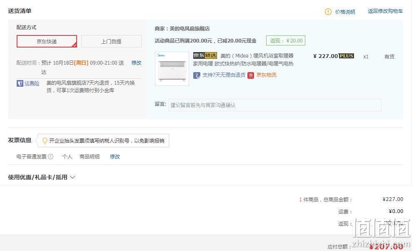
Task: Open the Midea heater product thumbnail
Action: pyautogui.click(x=172, y=69)
